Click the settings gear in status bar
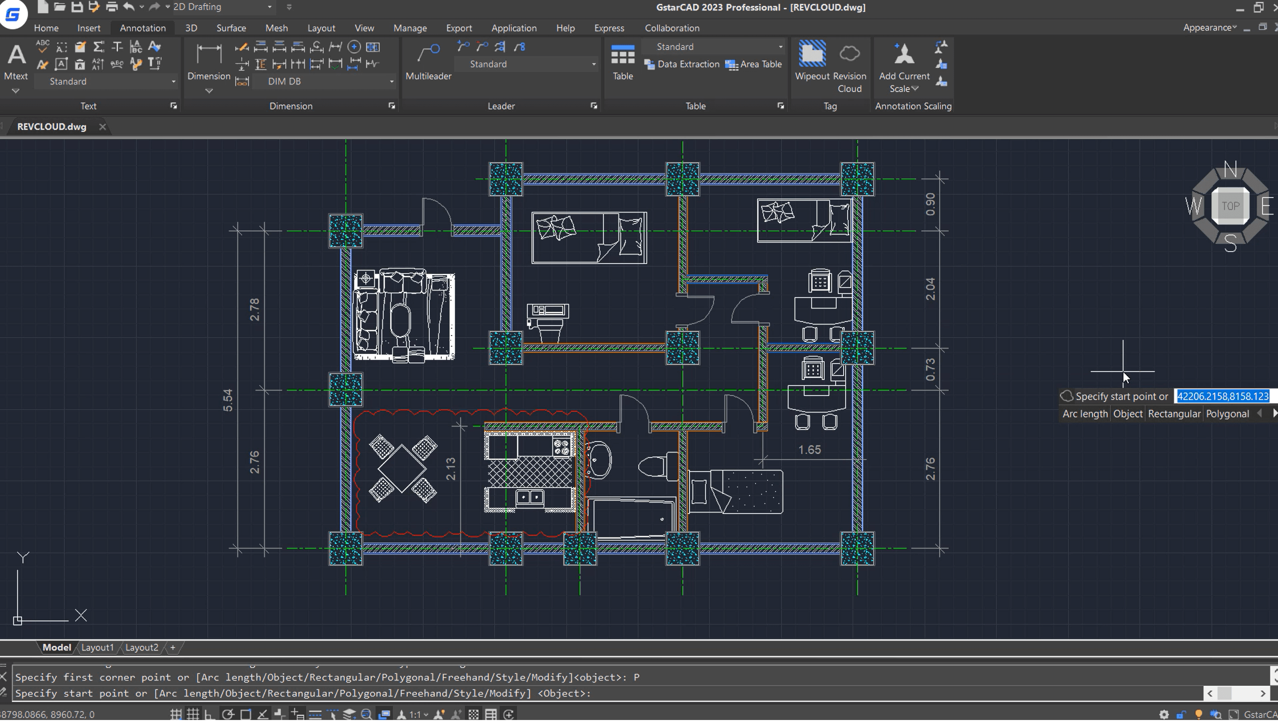The width and height of the screenshot is (1278, 721). coord(1164,714)
